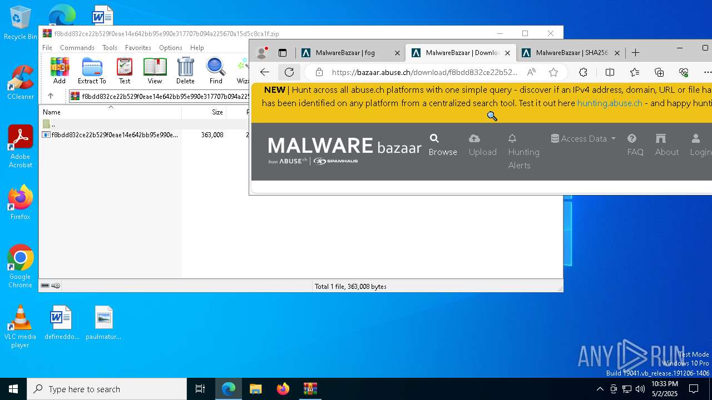Viewport: 712px width, 400px height.
Task: Switch to the 'MalwareBazaar | SHA256' tab
Action: 571,53
